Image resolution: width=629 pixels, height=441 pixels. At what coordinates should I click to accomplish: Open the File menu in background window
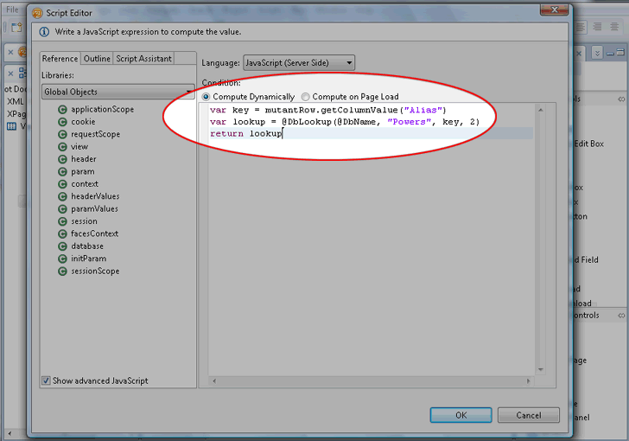click(x=12, y=10)
